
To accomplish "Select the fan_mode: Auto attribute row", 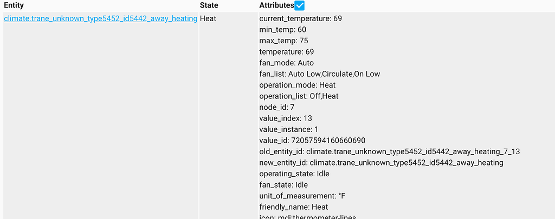I will point(286,63).
